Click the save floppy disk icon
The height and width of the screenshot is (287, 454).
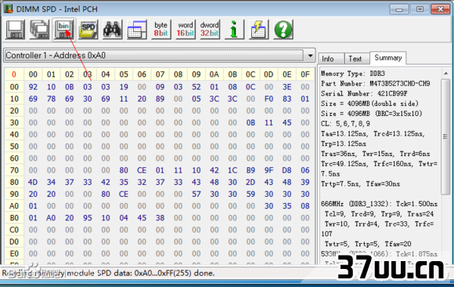click(x=15, y=29)
